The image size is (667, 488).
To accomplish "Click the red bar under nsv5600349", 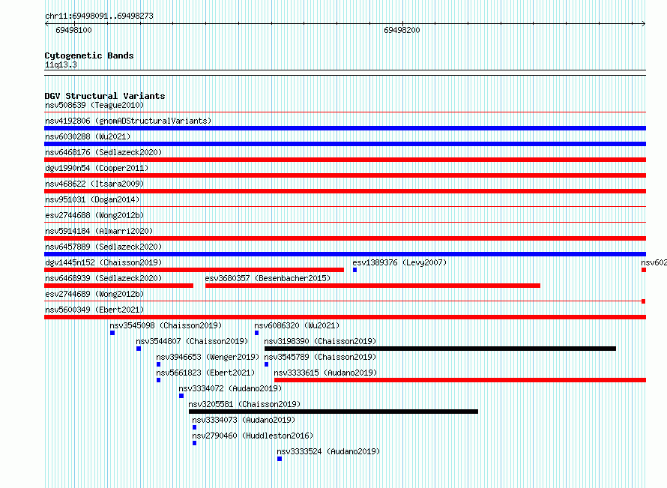I will click(x=345, y=317).
